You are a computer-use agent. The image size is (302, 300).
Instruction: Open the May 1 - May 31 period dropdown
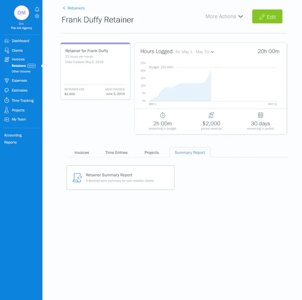click(195, 52)
